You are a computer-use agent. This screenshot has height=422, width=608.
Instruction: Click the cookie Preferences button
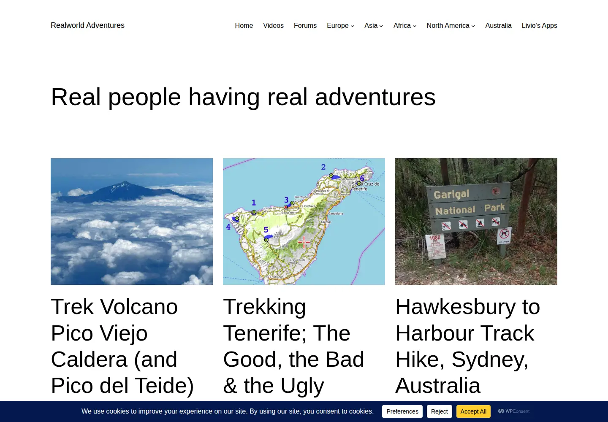pos(402,411)
